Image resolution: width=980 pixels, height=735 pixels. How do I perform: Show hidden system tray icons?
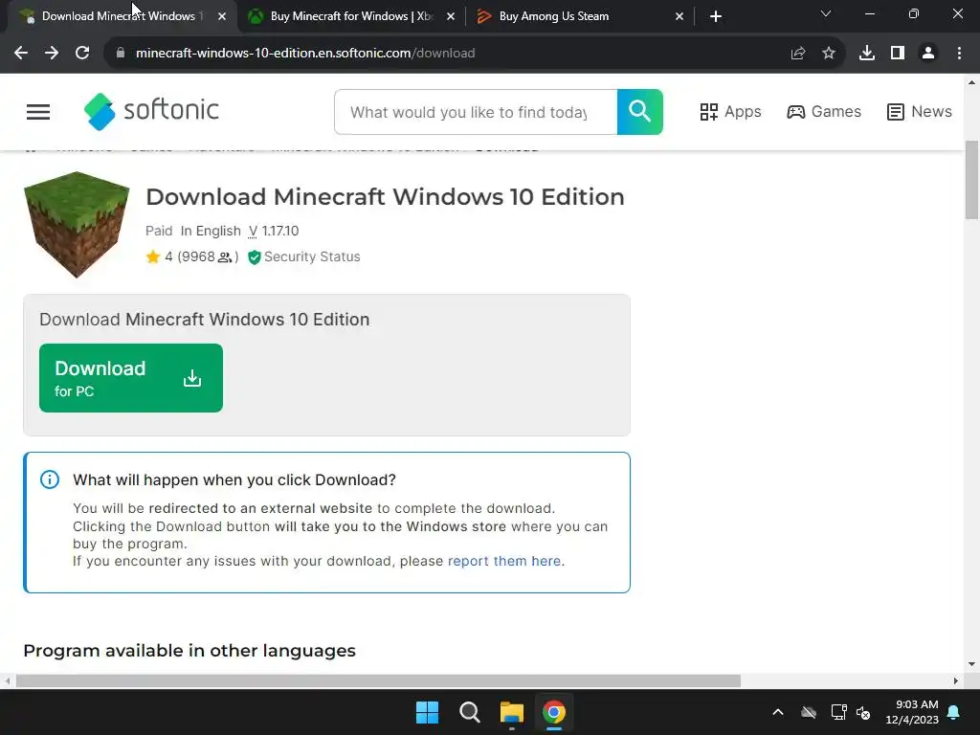pos(778,712)
